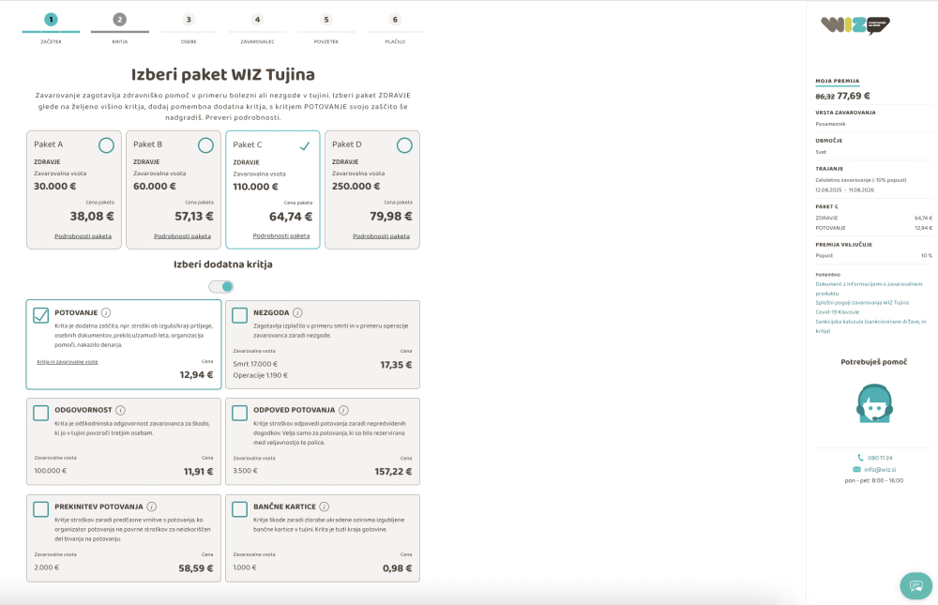The height and width of the screenshot is (605, 938).
Task: Click the envelope icon beside info@wiz.si
Action: 856,469
